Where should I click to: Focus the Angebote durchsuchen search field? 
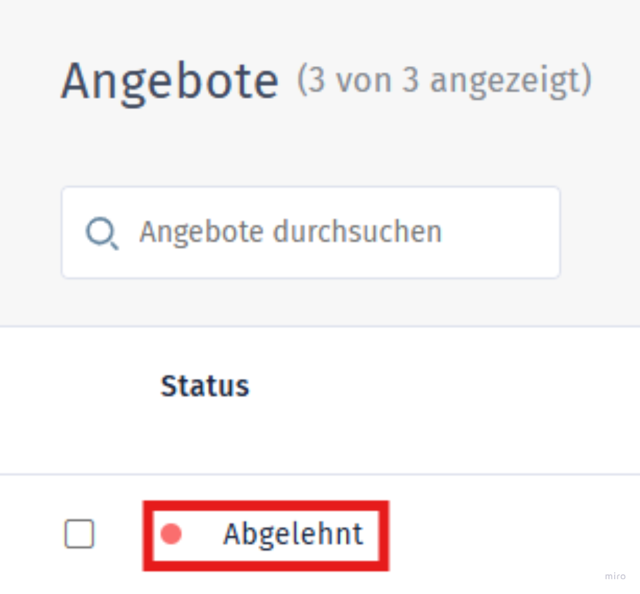pyautogui.click(x=310, y=233)
